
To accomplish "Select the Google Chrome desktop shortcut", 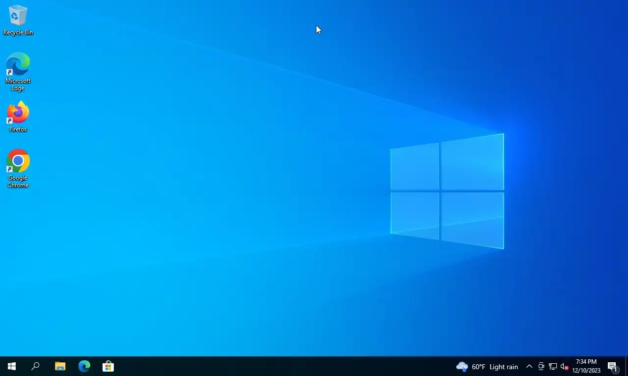I will [x=18, y=169].
